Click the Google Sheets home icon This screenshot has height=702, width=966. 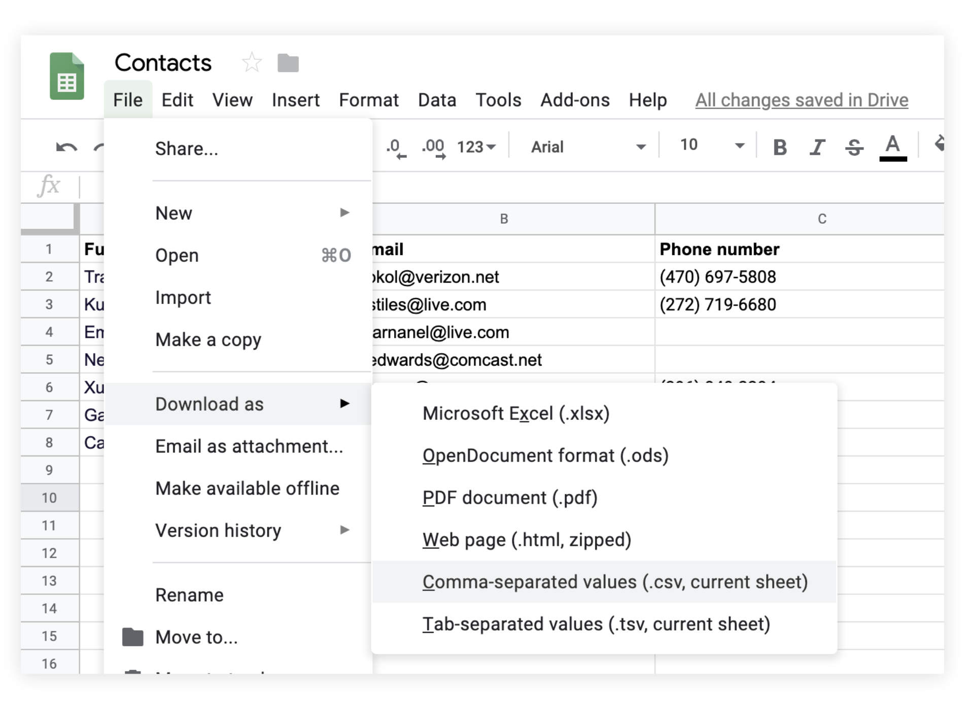[x=67, y=76]
